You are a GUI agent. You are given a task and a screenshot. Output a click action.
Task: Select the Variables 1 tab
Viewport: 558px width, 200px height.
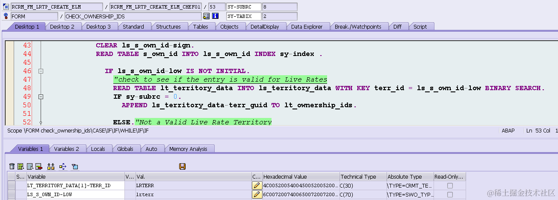pyautogui.click(x=31, y=149)
